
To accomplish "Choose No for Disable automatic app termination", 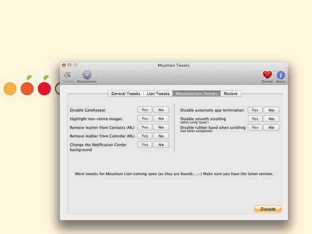I will tap(271, 110).
